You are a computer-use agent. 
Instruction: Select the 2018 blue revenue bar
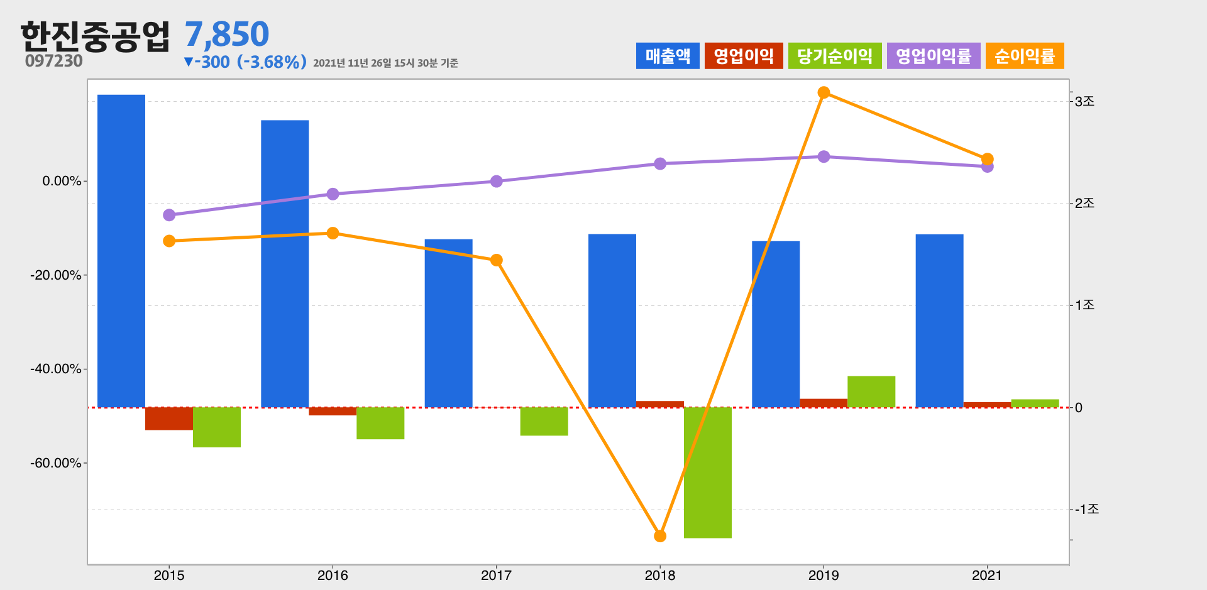tap(612, 321)
